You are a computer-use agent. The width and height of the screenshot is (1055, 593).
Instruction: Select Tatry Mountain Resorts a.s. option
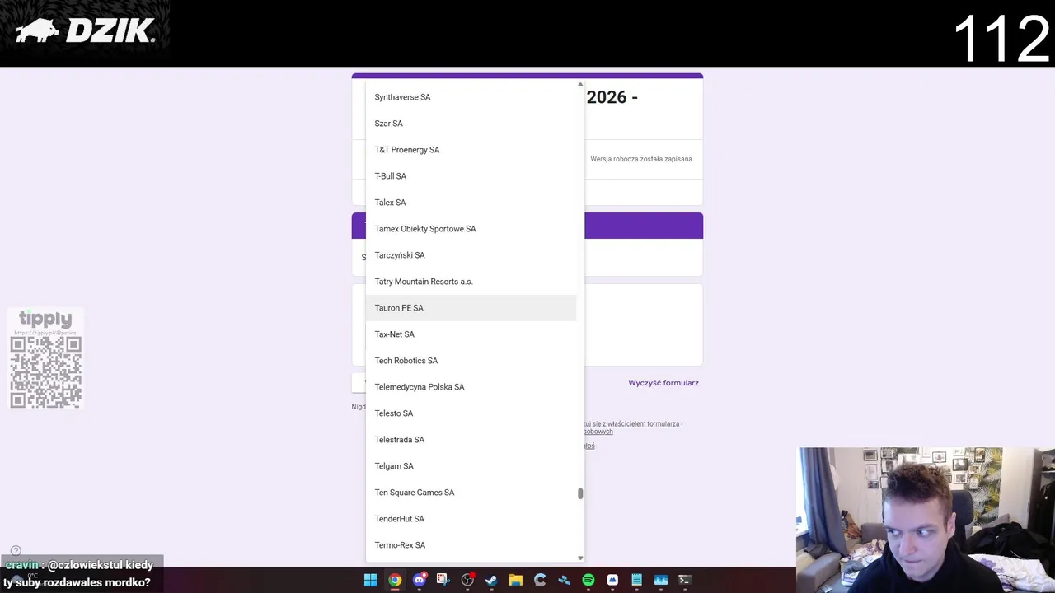pyautogui.click(x=471, y=282)
